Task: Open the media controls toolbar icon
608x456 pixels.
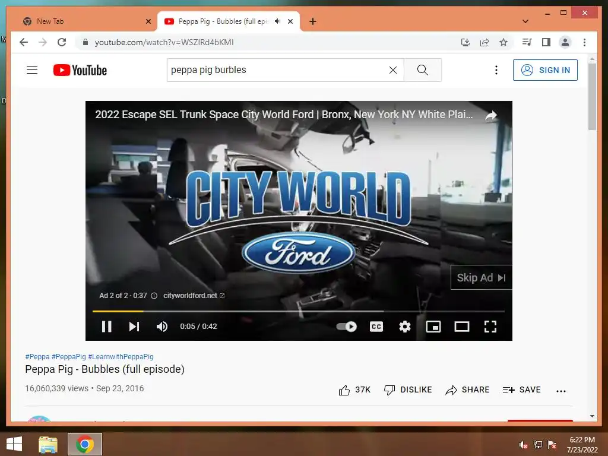Action: coord(527,42)
